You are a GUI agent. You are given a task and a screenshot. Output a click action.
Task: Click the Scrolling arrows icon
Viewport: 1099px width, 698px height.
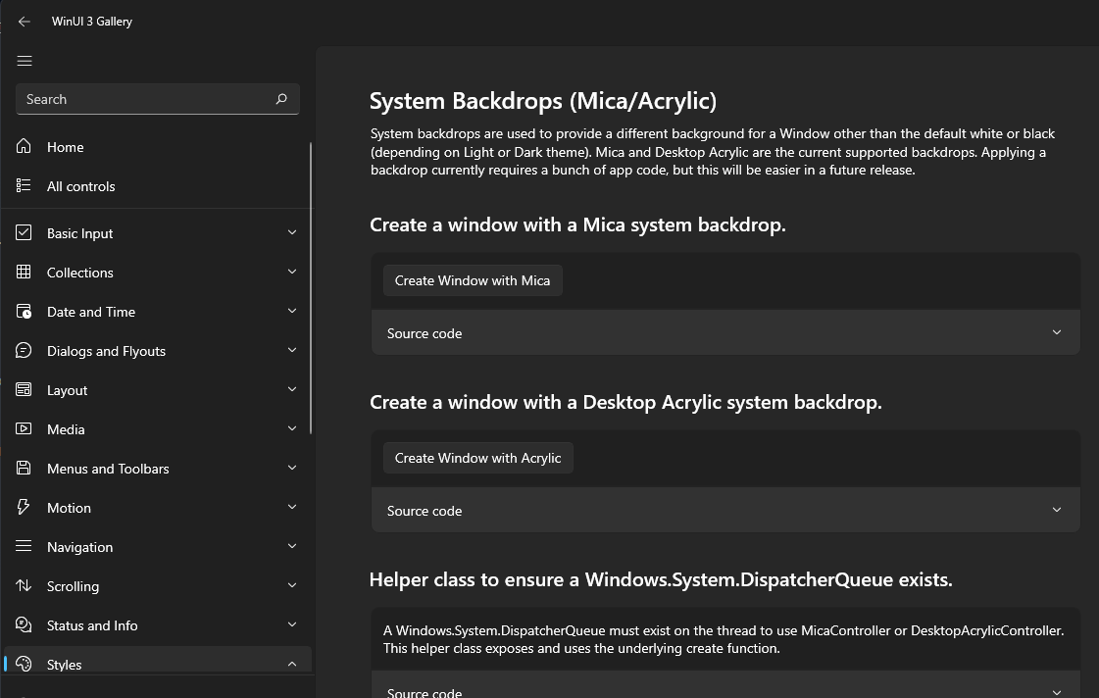point(24,585)
